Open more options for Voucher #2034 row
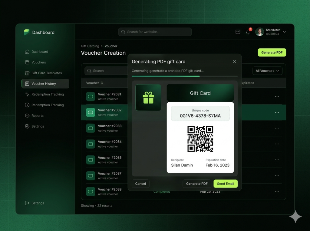The image size is (310, 231). tap(277, 144)
